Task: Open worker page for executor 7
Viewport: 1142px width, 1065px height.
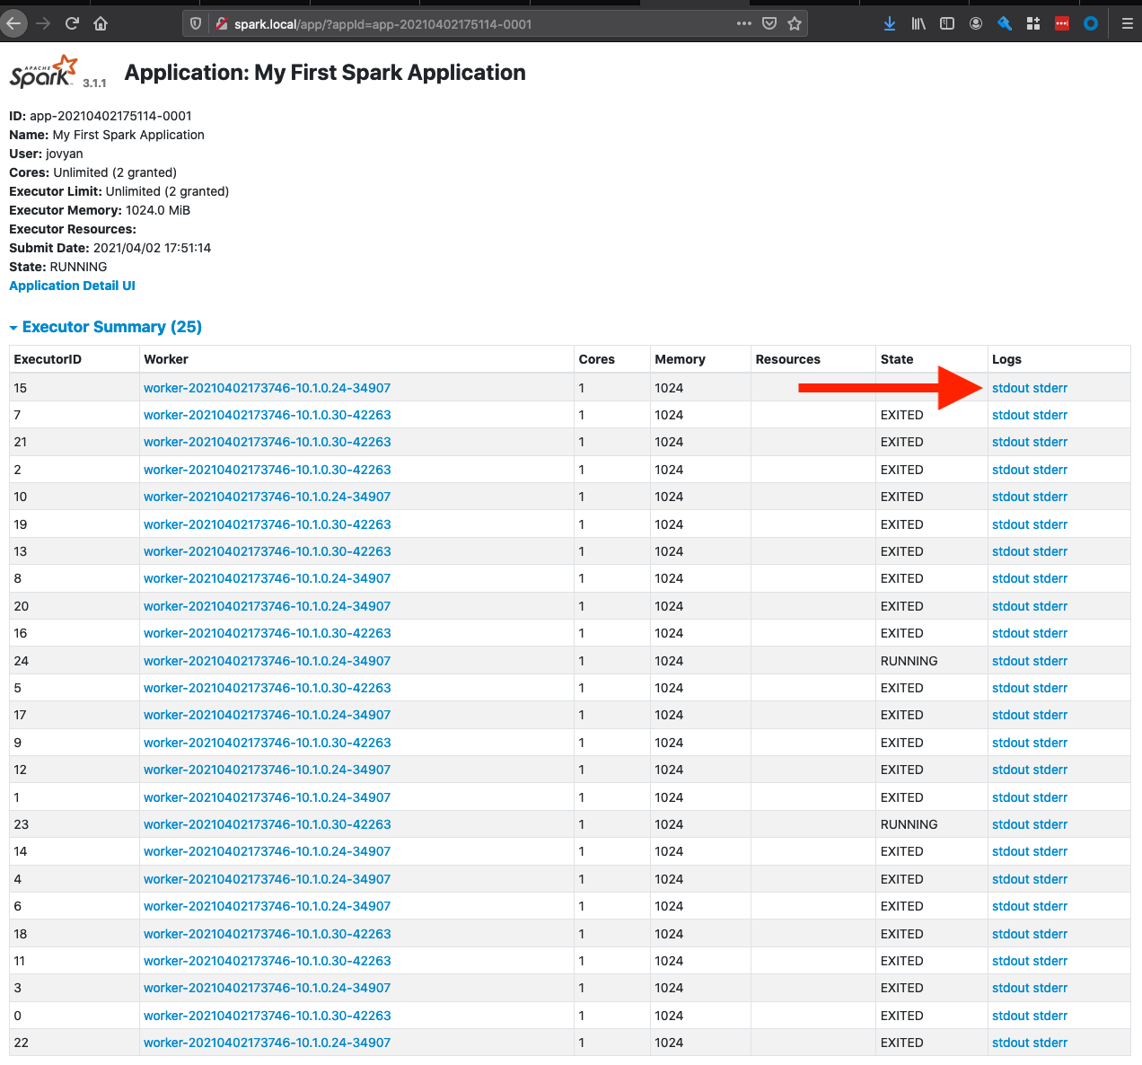Action: coord(267,414)
